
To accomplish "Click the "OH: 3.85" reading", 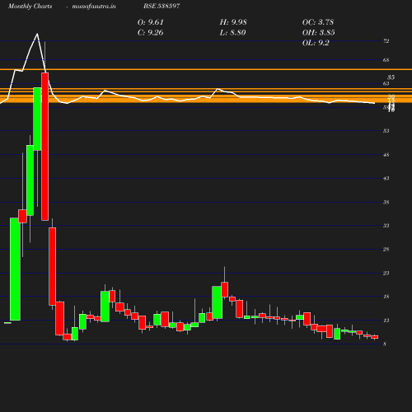I will point(319,32).
